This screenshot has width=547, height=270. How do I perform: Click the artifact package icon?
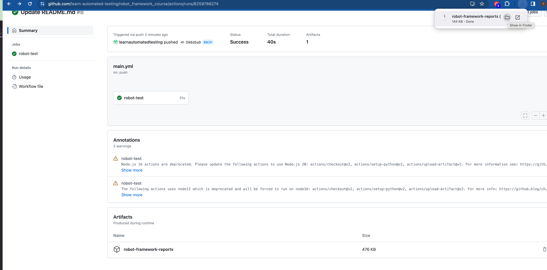(x=117, y=249)
